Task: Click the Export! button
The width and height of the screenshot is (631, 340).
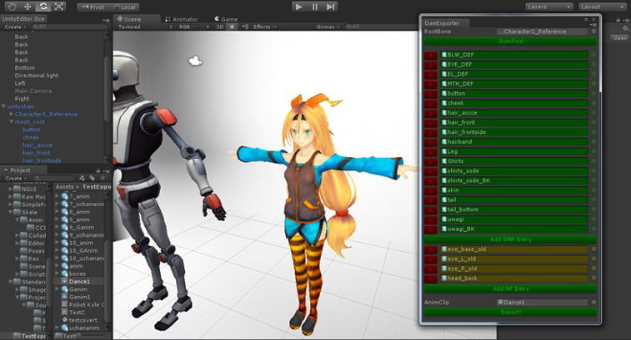Action: pyautogui.click(x=510, y=313)
